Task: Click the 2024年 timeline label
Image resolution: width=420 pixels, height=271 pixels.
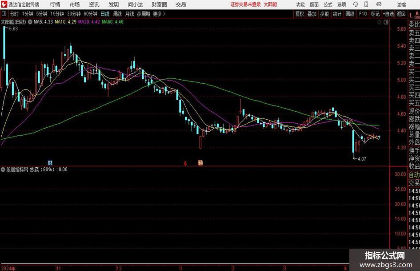Action: click(x=8, y=268)
